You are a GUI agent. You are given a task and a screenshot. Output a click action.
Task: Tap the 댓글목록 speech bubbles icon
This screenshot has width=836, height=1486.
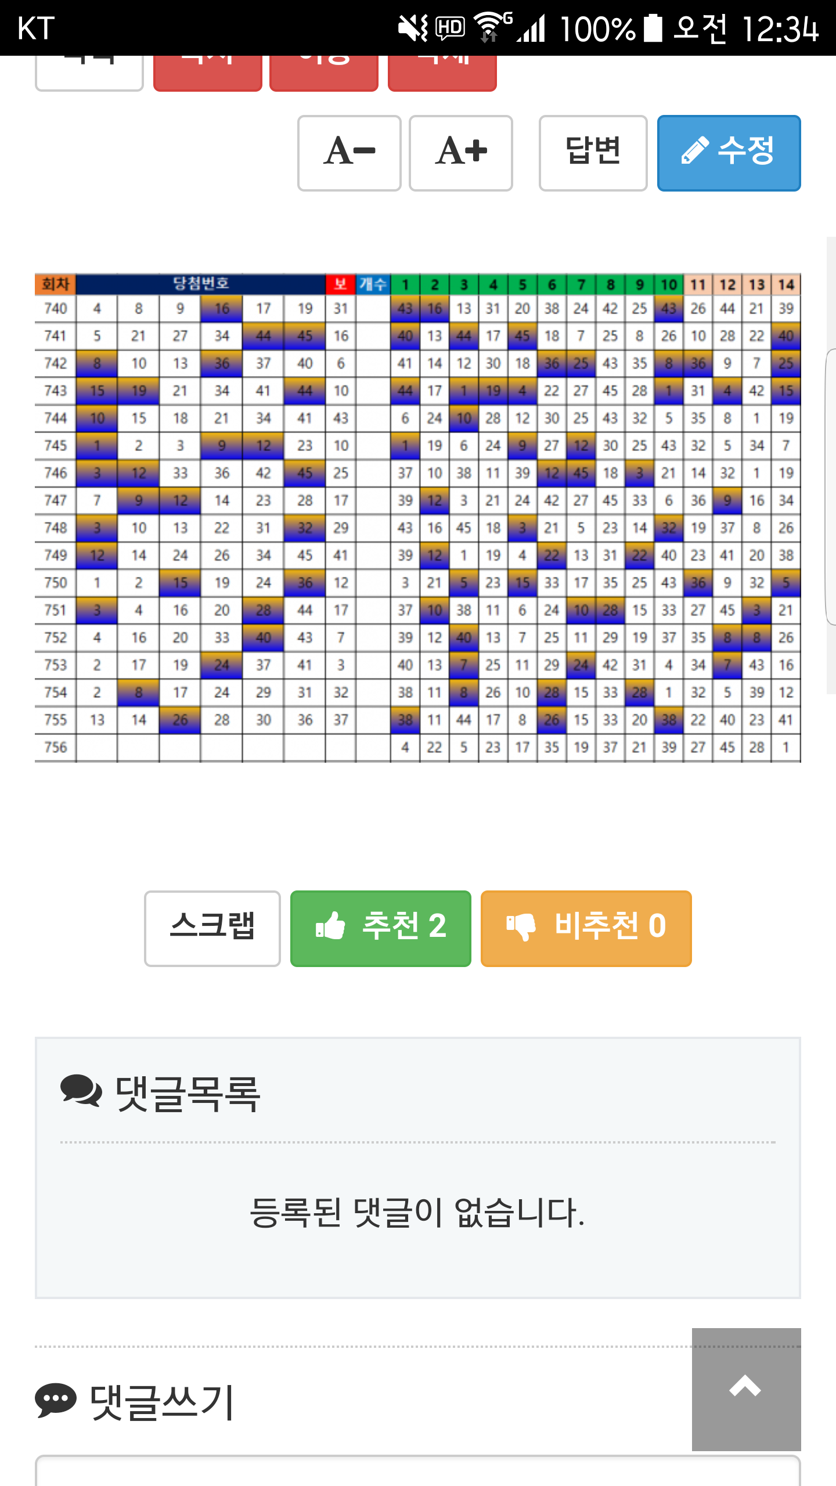[81, 1091]
